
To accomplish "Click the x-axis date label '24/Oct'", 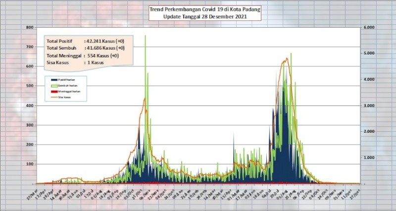I will [x=323, y=194].
